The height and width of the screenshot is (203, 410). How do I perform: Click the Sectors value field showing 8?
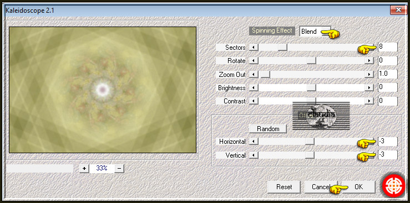pos(387,47)
